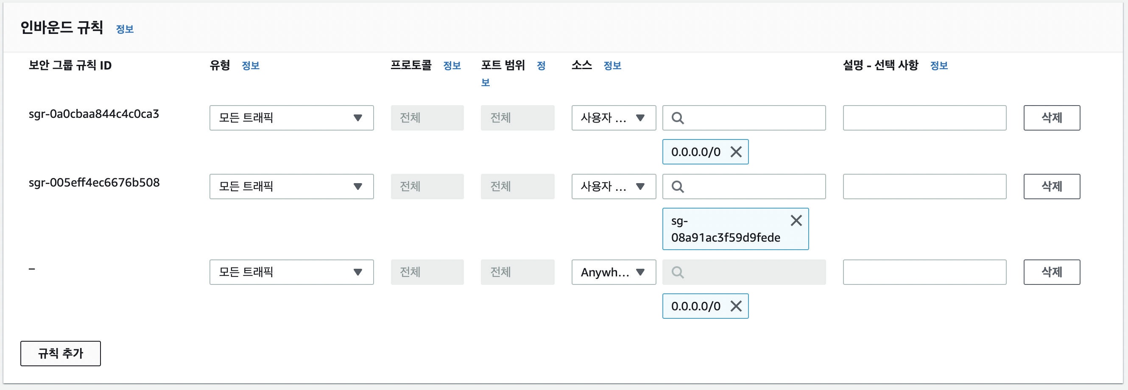Delete rule sgr-0a0cbaa844c4c0ca3 with 삭제 button
The height and width of the screenshot is (390, 1128).
[x=1051, y=118]
